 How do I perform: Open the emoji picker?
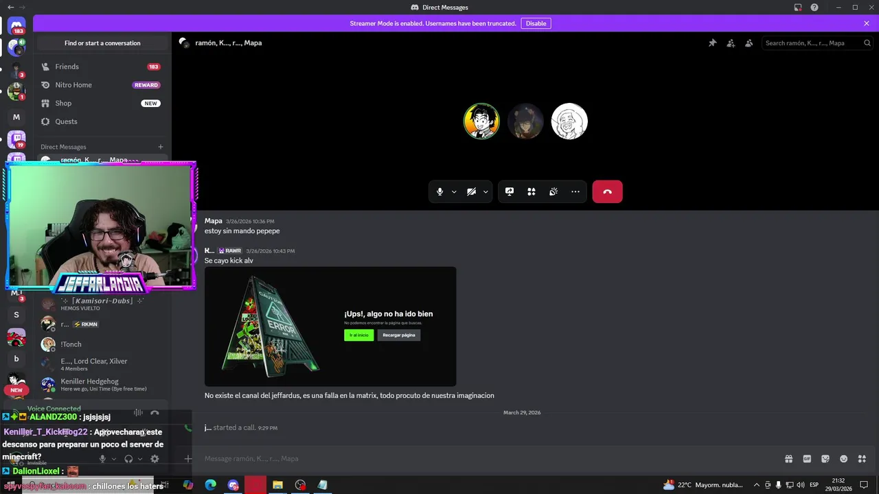pos(844,458)
